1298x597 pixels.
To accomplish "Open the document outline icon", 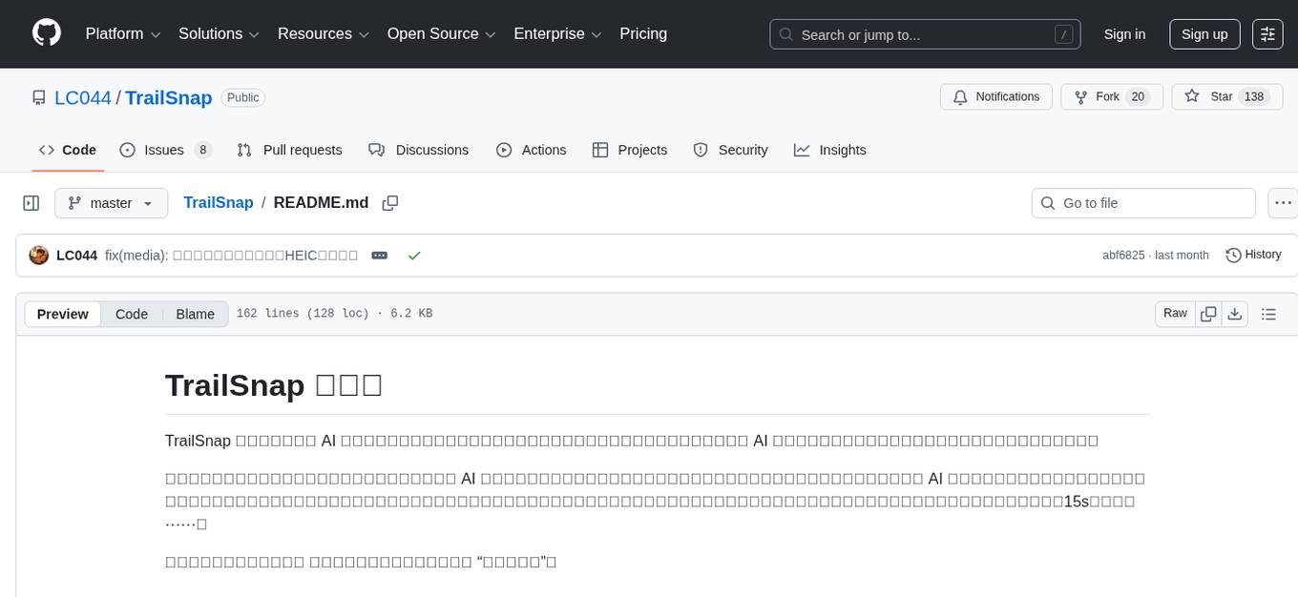I will (1268, 314).
